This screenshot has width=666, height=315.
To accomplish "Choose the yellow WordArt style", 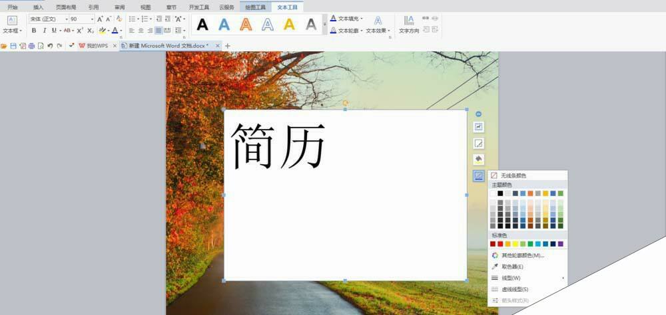I will pyautogui.click(x=289, y=25).
